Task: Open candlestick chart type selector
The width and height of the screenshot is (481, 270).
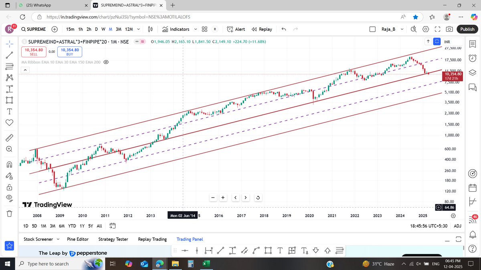Action: (x=151, y=29)
